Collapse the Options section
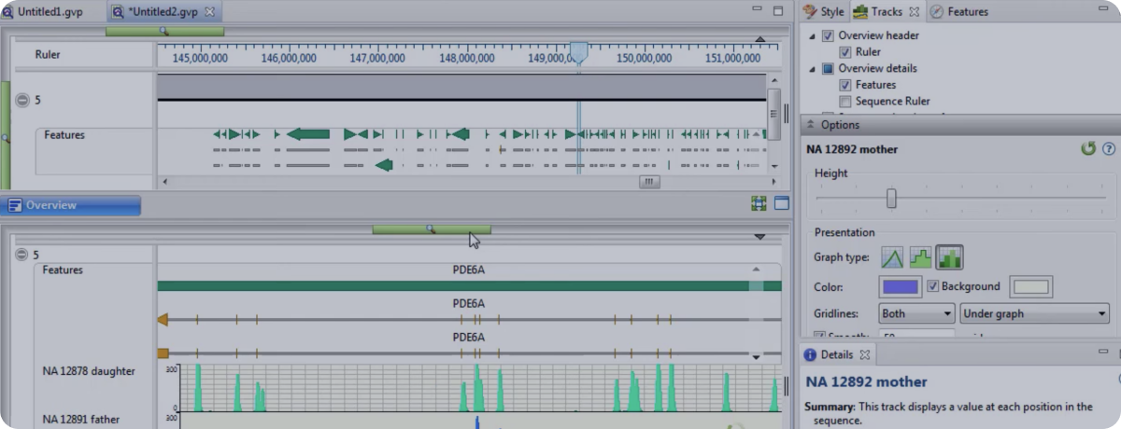Image resolution: width=1121 pixels, height=429 pixels. (811, 125)
